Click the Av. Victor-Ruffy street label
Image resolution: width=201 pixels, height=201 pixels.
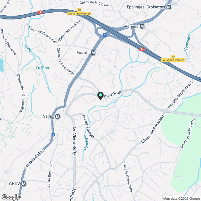coord(74,141)
